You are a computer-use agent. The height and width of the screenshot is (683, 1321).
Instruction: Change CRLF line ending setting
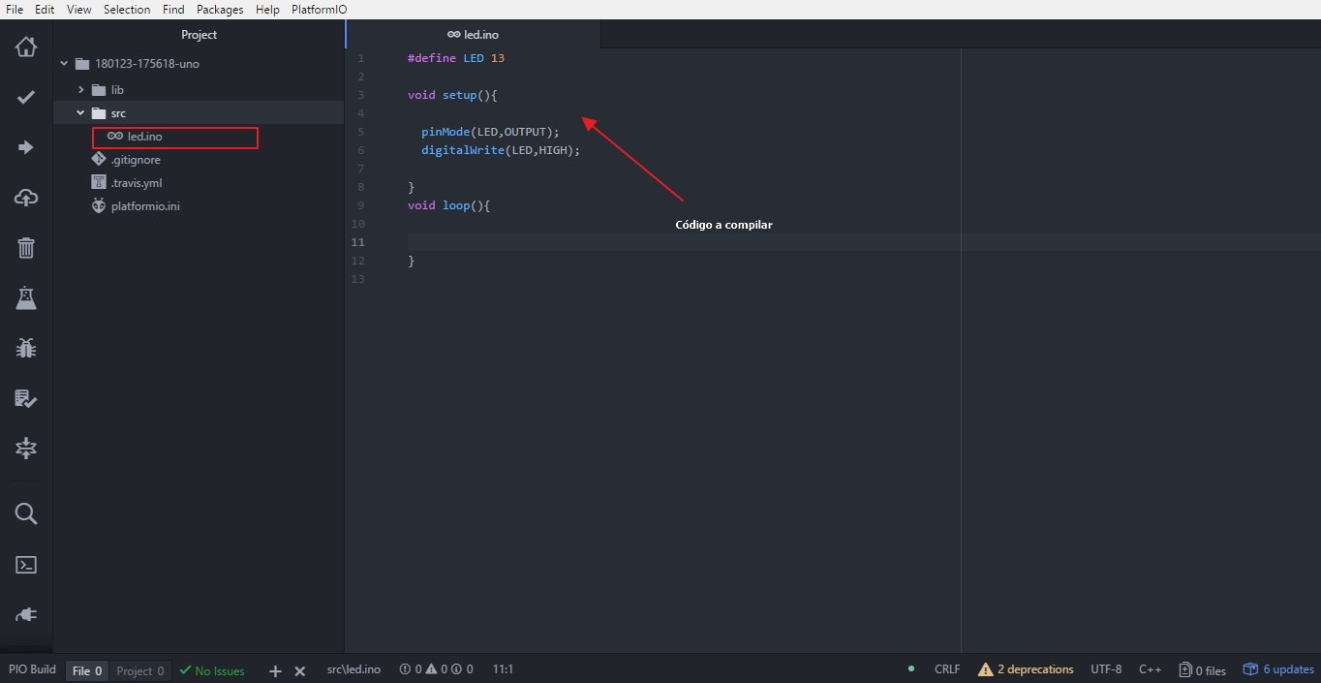(x=947, y=669)
